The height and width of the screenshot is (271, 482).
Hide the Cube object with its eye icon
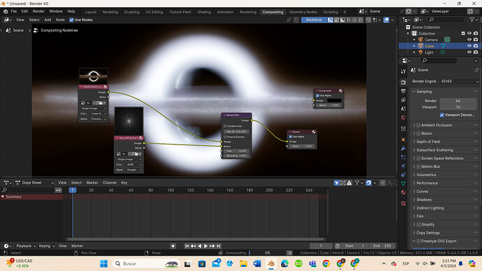469,46
